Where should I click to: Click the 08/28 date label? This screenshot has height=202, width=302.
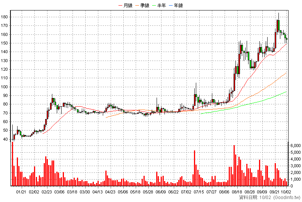(x=250, y=192)
